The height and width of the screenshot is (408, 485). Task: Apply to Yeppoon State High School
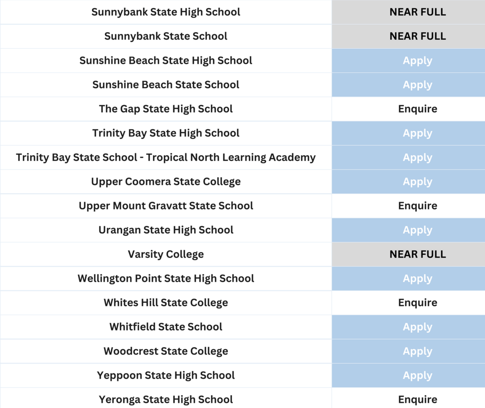[417, 375]
